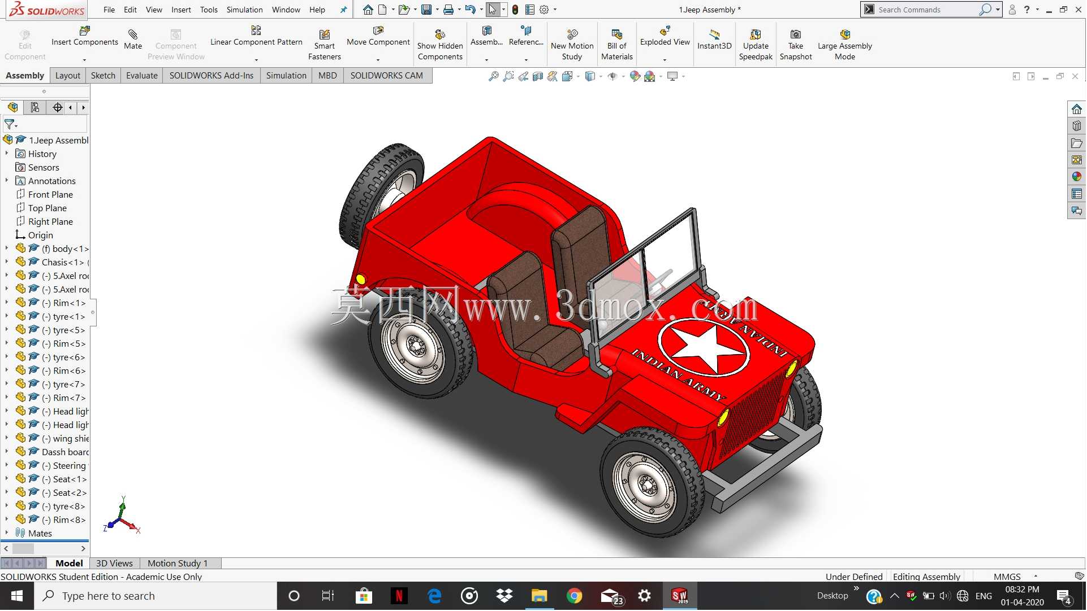The width and height of the screenshot is (1087, 611).
Task: Expand the Annotations tree node
Action: 7,181
